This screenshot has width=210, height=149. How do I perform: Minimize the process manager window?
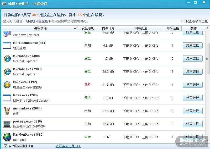point(188,3)
